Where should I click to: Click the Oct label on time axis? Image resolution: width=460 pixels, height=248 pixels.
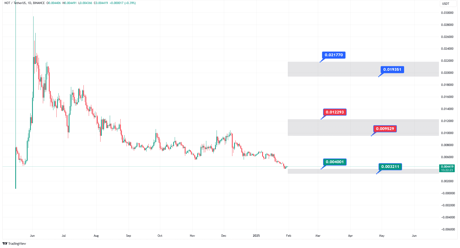coord(160,236)
